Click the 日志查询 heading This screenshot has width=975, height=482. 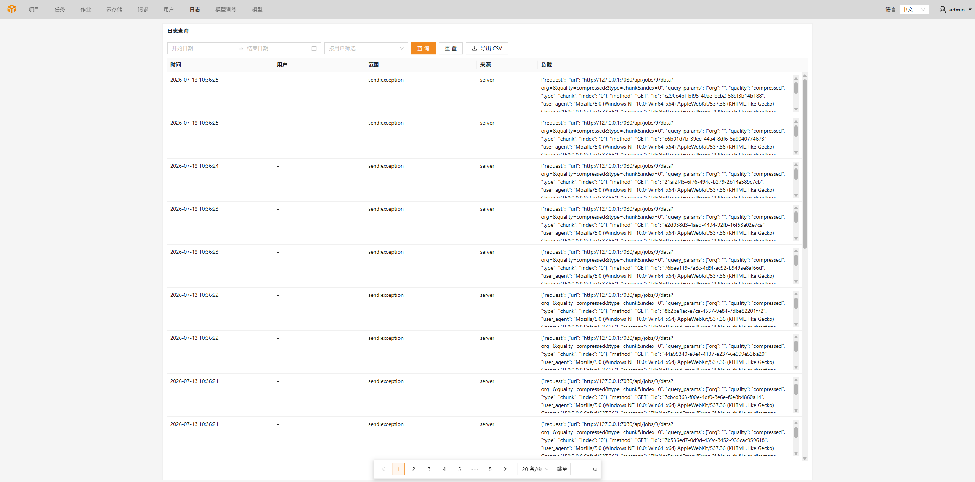coord(178,31)
